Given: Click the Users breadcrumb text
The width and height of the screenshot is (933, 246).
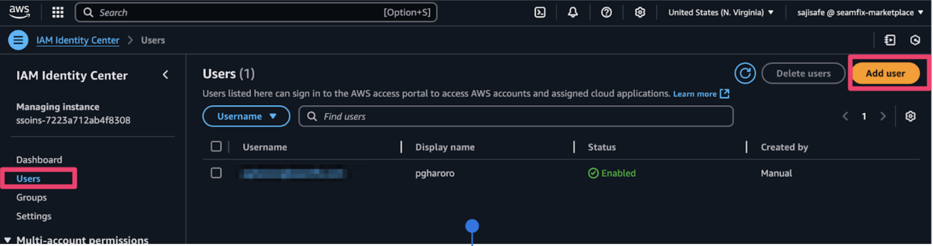Looking at the screenshot, I should point(153,40).
